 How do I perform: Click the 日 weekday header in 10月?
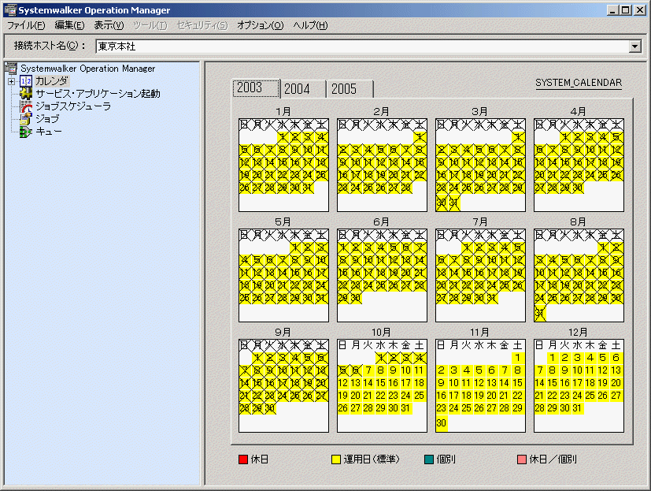click(342, 345)
